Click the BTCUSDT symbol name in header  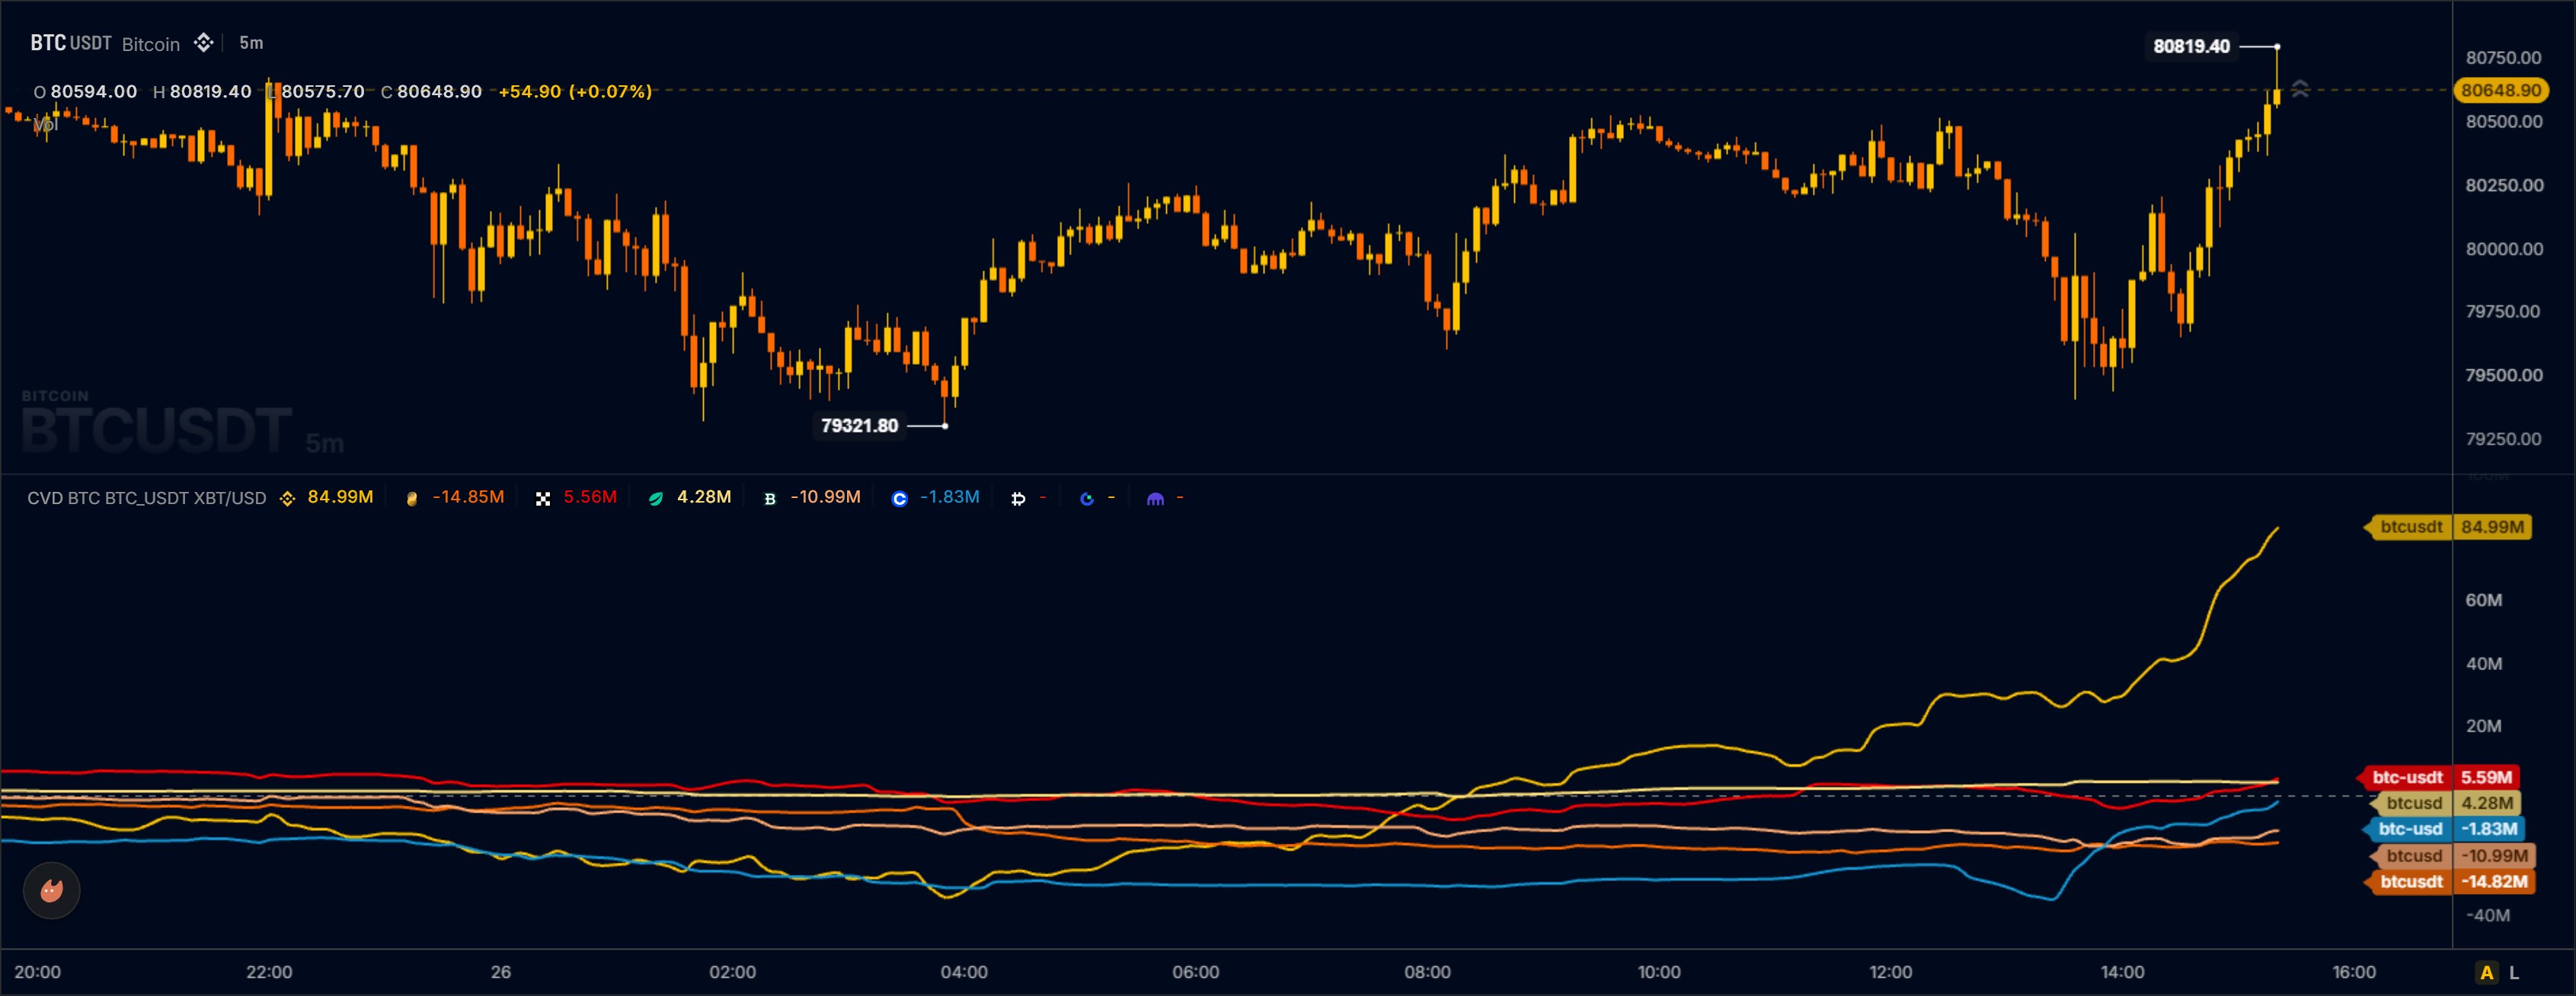click(71, 43)
